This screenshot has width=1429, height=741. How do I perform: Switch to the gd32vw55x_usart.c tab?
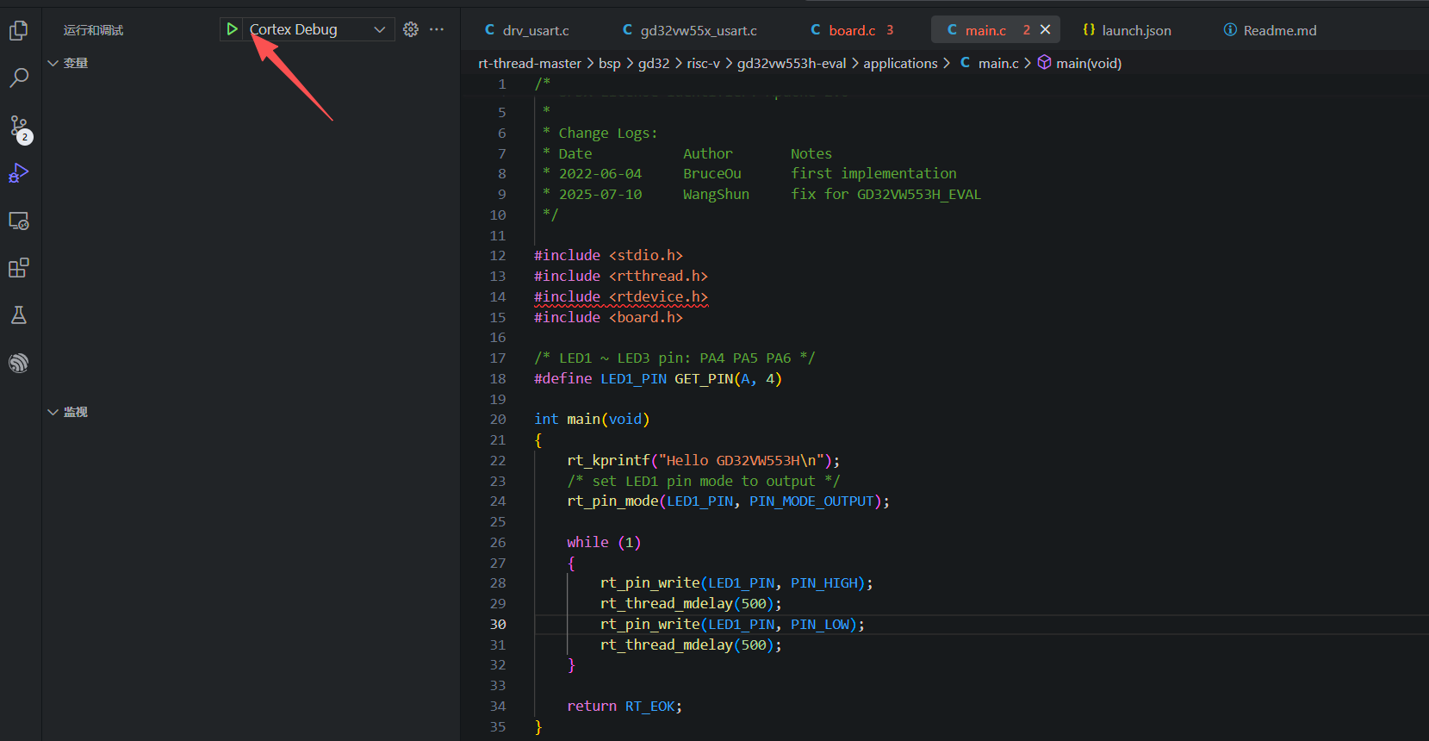coord(690,30)
